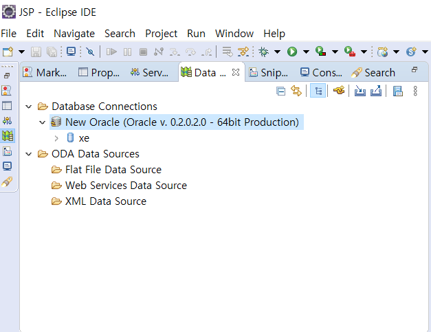Screen dimensions: 431x332
Task: Click the New Connection Profile icon
Action: 339,91
